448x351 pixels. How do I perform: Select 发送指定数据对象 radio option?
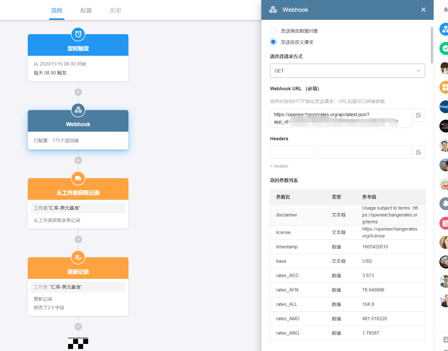coord(273,31)
